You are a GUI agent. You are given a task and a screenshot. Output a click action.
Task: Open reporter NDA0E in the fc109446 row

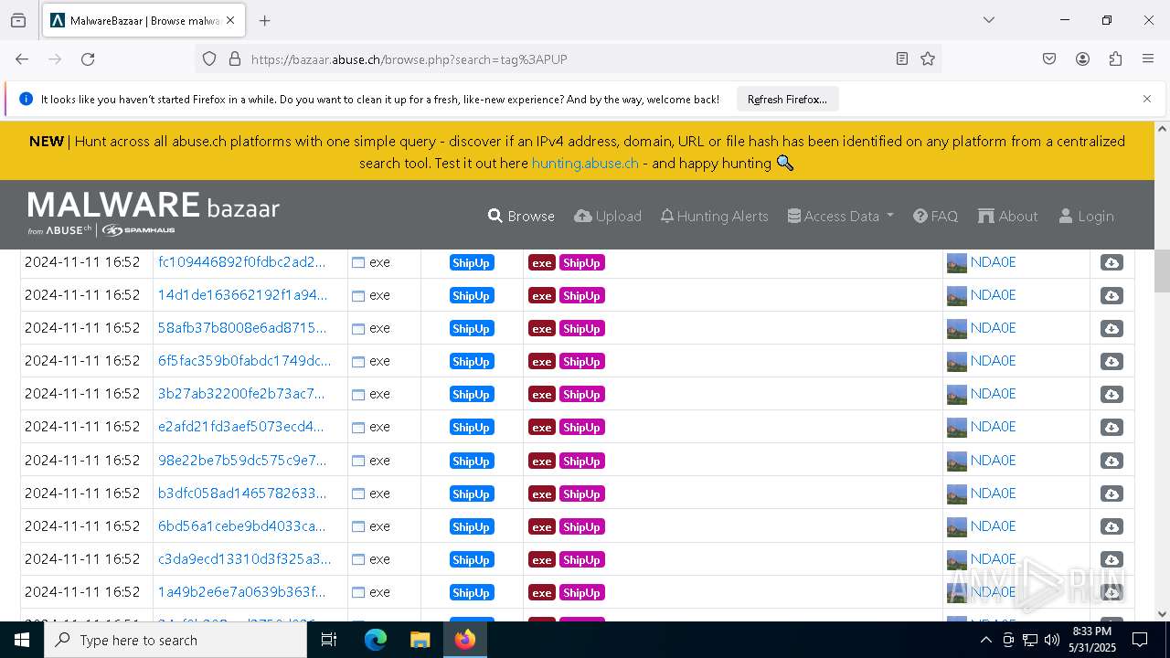(993, 262)
